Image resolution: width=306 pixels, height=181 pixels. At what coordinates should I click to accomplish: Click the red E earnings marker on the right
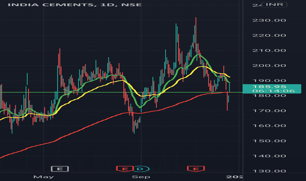click(x=196, y=169)
